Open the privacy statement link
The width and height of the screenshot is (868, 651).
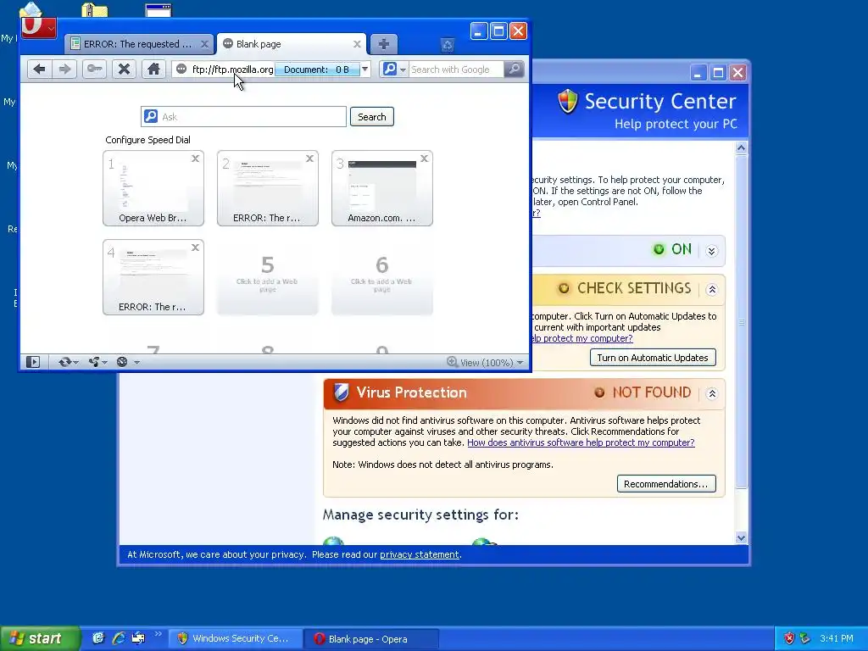[x=419, y=554]
